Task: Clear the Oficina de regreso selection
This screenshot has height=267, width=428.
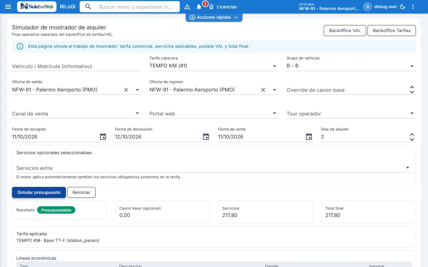Action: (263, 90)
